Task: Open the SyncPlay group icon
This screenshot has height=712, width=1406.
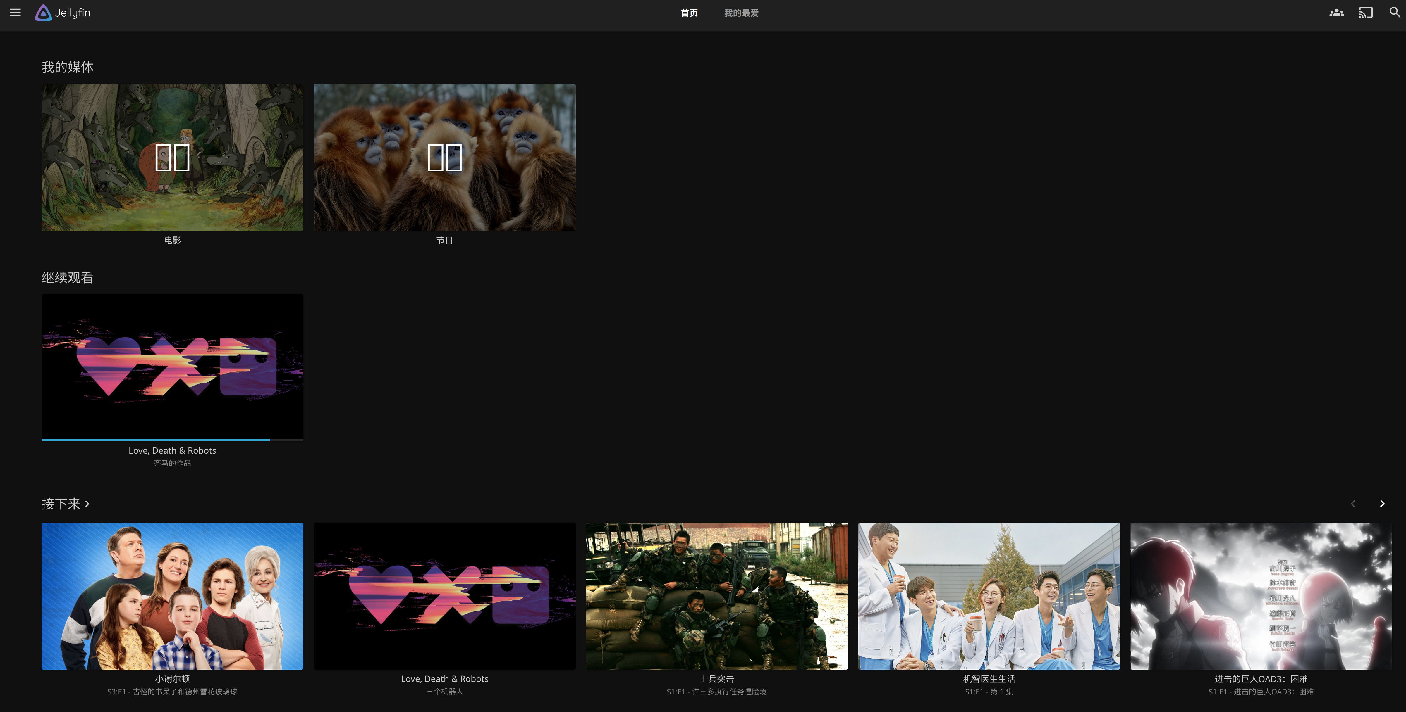Action: click(x=1336, y=13)
